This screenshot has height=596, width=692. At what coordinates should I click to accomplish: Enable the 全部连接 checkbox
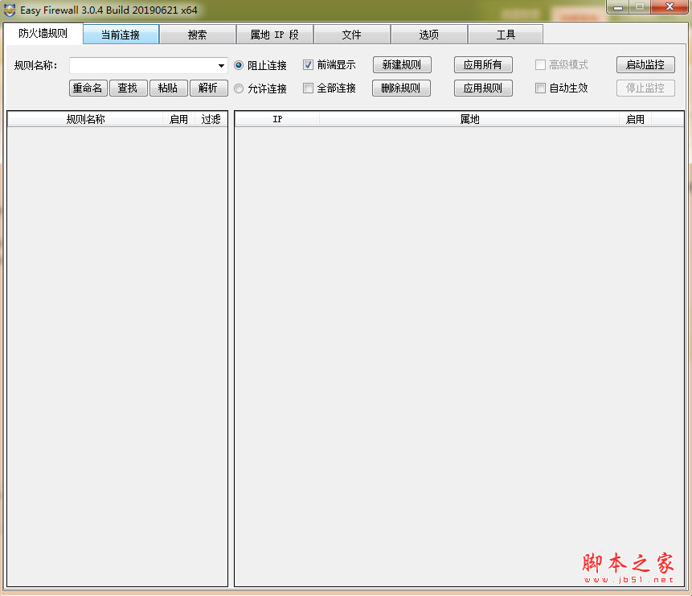[x=308, y=88]
